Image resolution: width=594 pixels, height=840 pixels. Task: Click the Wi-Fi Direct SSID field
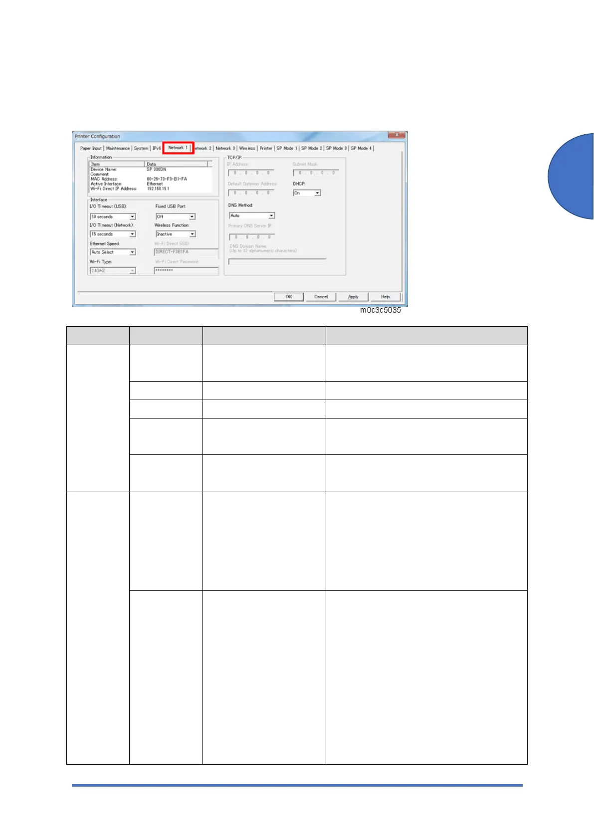click(x=186, y=252)
